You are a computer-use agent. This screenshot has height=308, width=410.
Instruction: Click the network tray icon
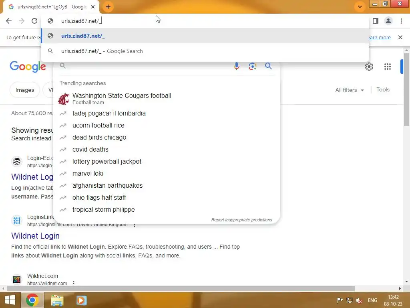(349, 300)
